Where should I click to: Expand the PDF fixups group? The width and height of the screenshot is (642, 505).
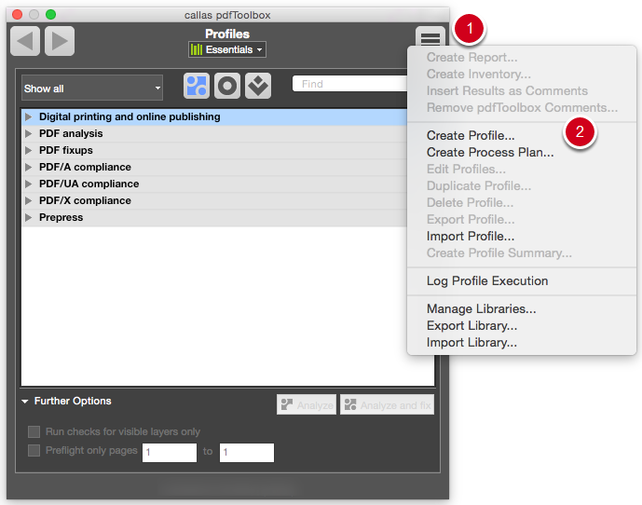pyautogui.click(x=28, y=150)
